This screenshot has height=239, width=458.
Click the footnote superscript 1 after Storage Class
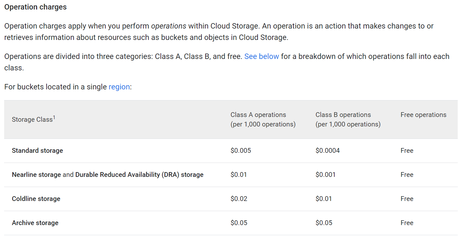(x=54, y=118)
